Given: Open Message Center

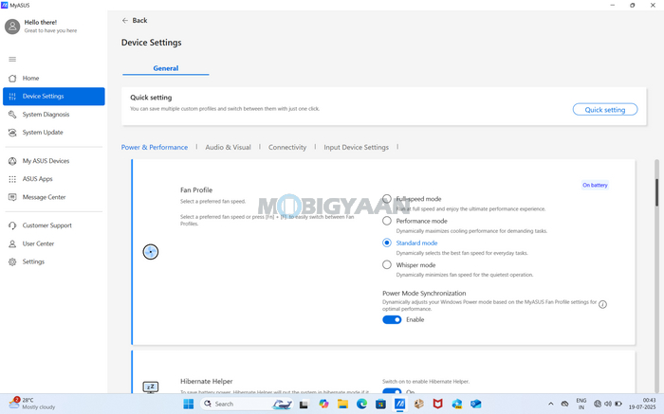Looking at the screenshot, I should pyautogui.click(x=54, y=197).
